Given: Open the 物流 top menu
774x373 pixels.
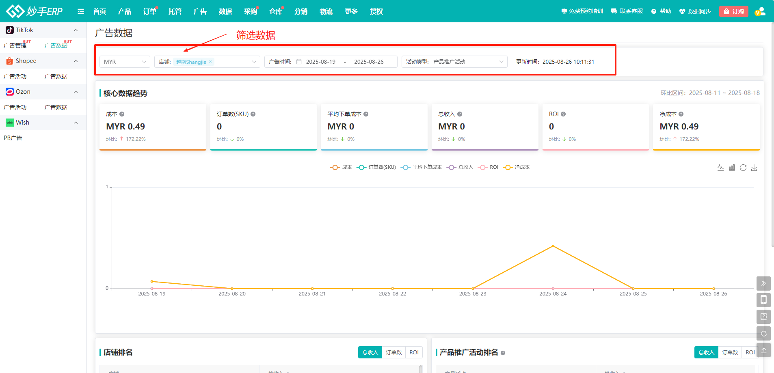Looking at the screenshot, I should tap(326, 11).
